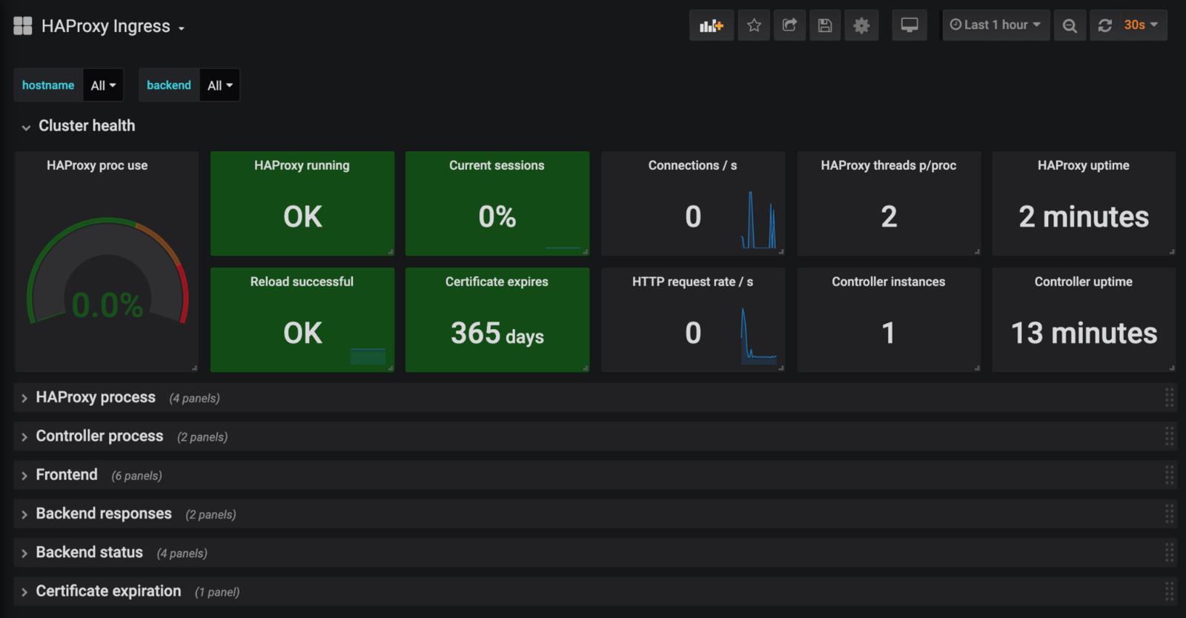
Task: Click the HAProxy threads p/proc panel title
Action: tap(888, 165)
